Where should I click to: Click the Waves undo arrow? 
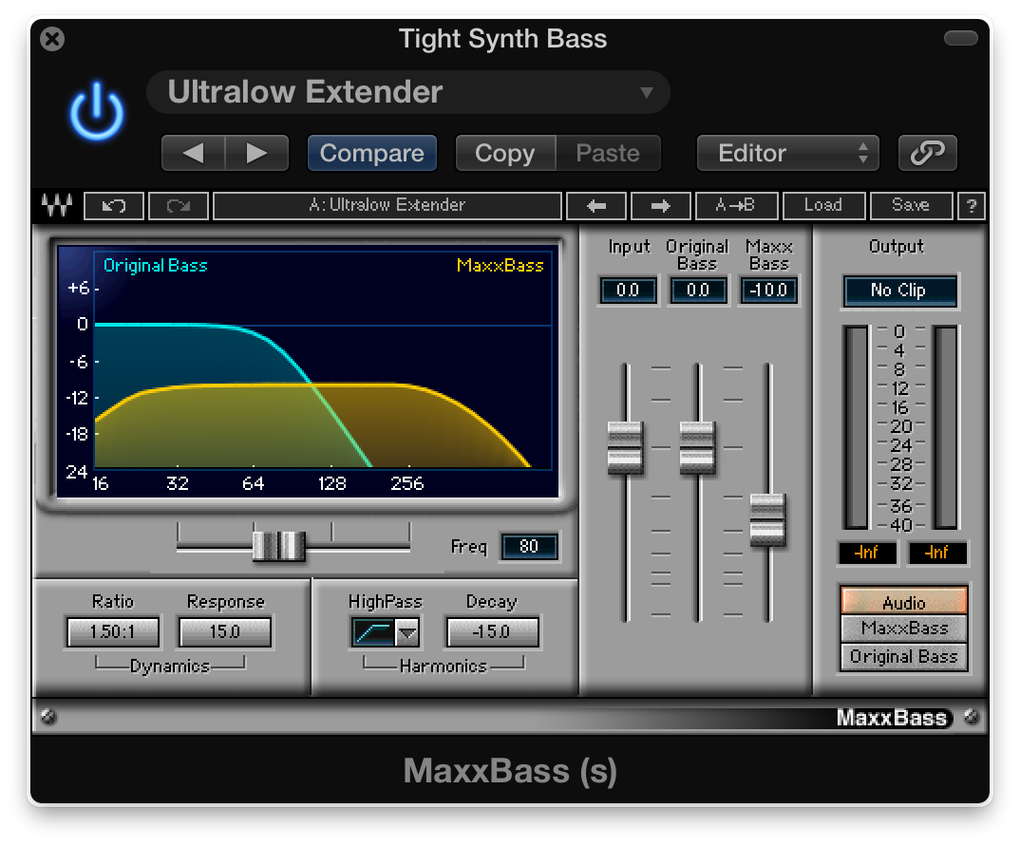tap(114, 206)
